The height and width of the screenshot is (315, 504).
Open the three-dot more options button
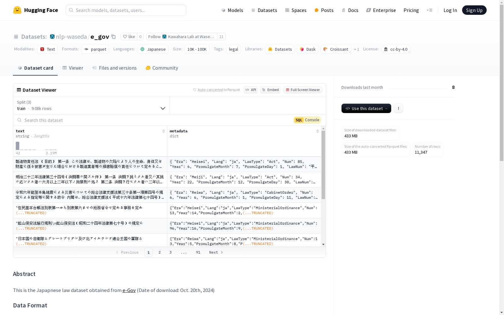point(398,108)
